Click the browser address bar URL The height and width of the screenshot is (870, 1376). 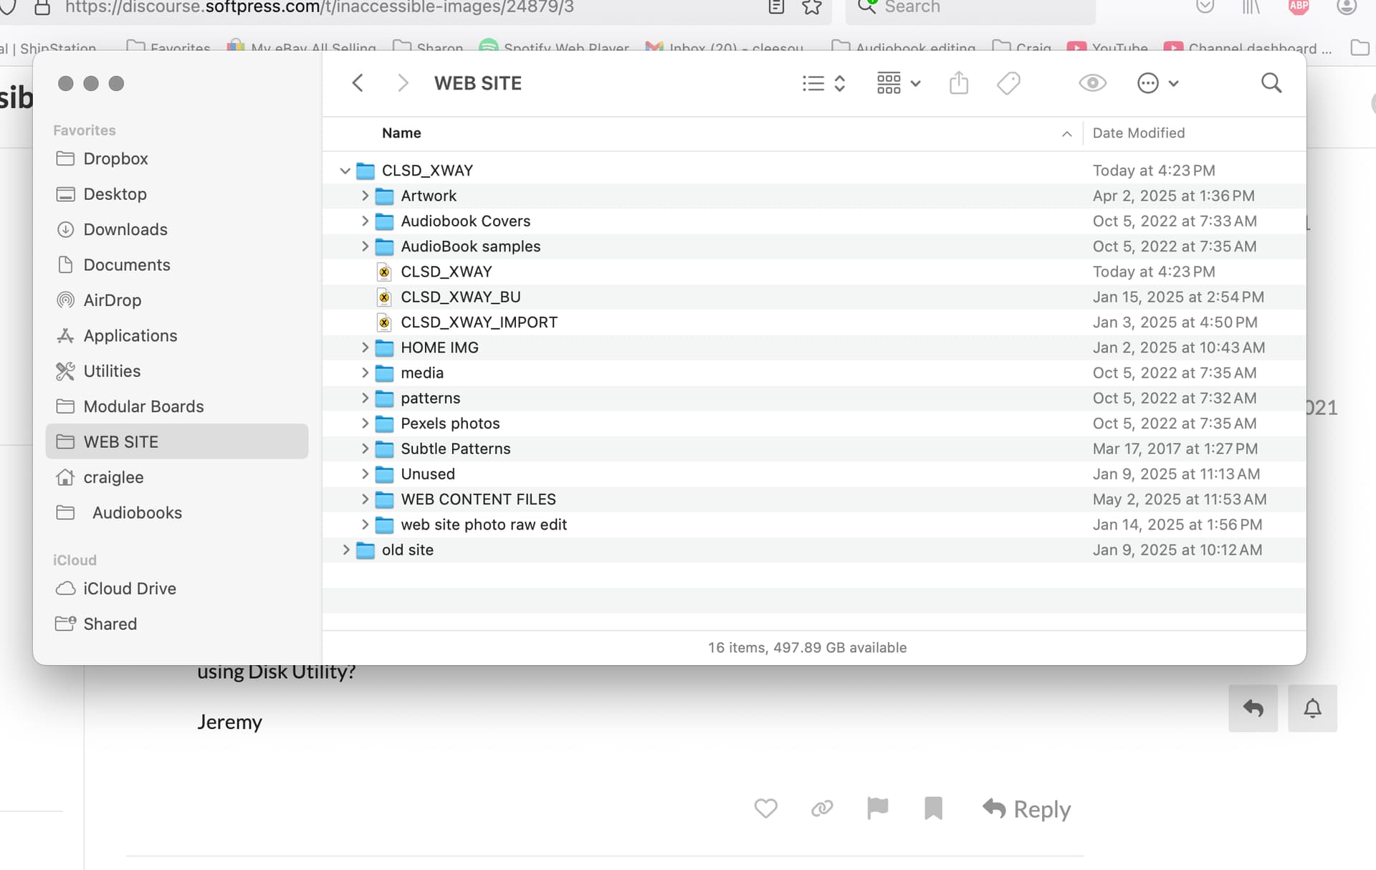coord(319,7)
